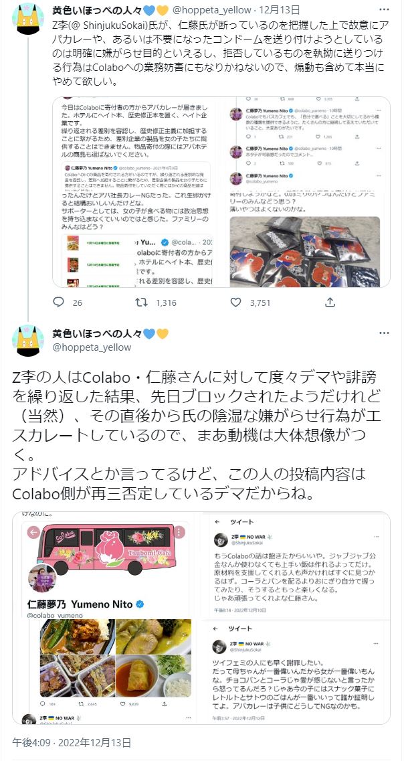Image resolution: width=404 pixels, height=761 pixels.
Task: Click the timestamp 午後4:09 · 2022年12月13日
Action: [x=72, y=742]
